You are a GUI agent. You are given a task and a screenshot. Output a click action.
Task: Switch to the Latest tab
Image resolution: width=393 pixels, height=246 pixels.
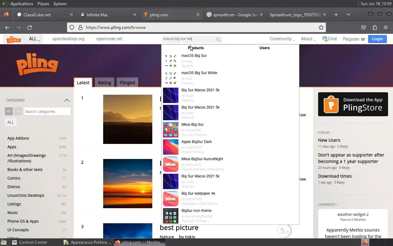(x=83, y=82)
